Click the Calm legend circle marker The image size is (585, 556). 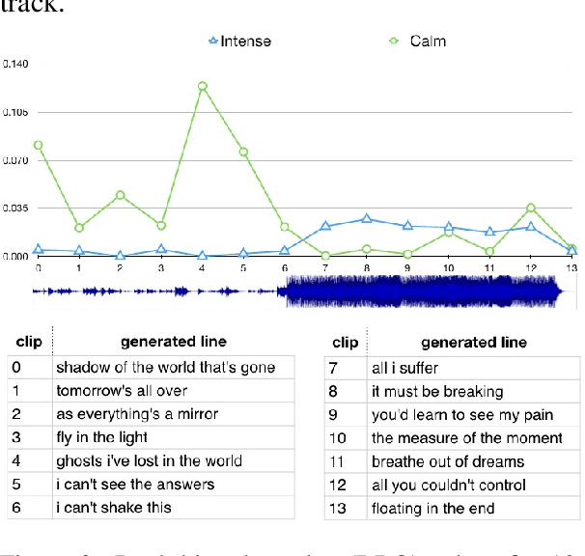click(x=393, y=42)
